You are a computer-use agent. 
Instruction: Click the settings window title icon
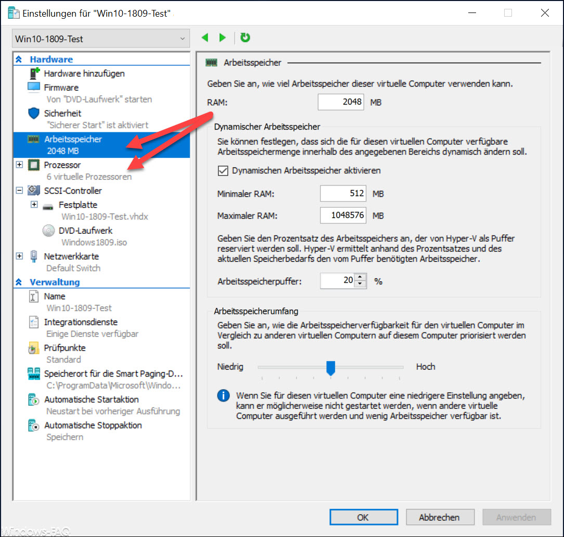point(14,13)
